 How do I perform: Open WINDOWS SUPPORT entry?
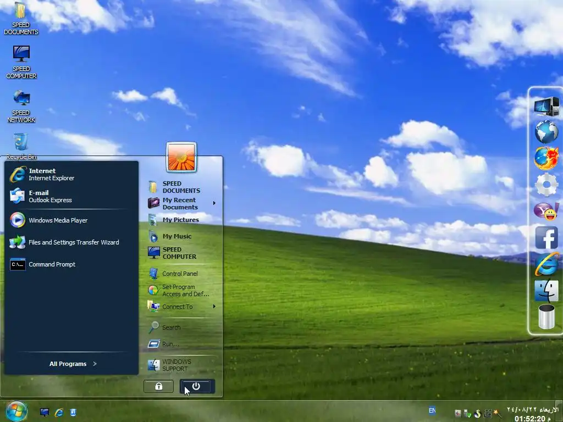coord(181,365)
